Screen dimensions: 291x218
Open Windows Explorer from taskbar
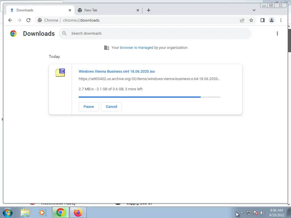(25, 213)
